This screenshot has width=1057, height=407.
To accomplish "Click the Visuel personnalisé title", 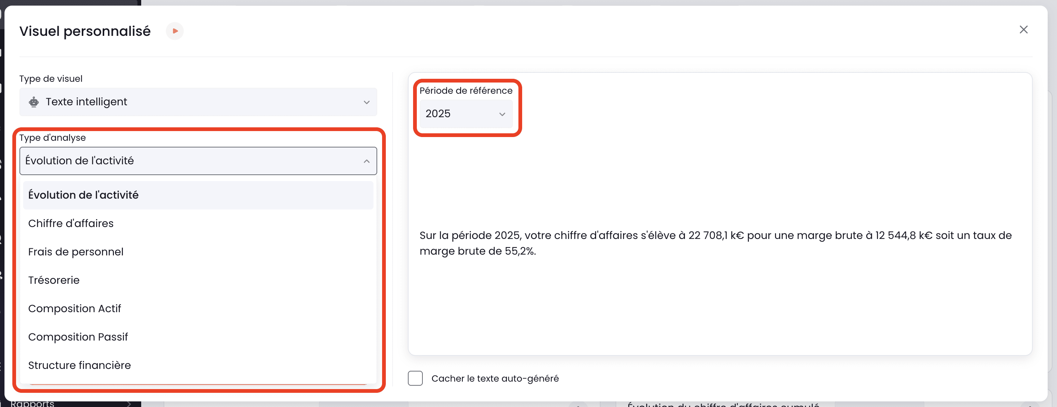I will [x=85, y=31].
